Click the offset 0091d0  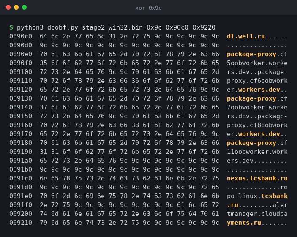21,187
